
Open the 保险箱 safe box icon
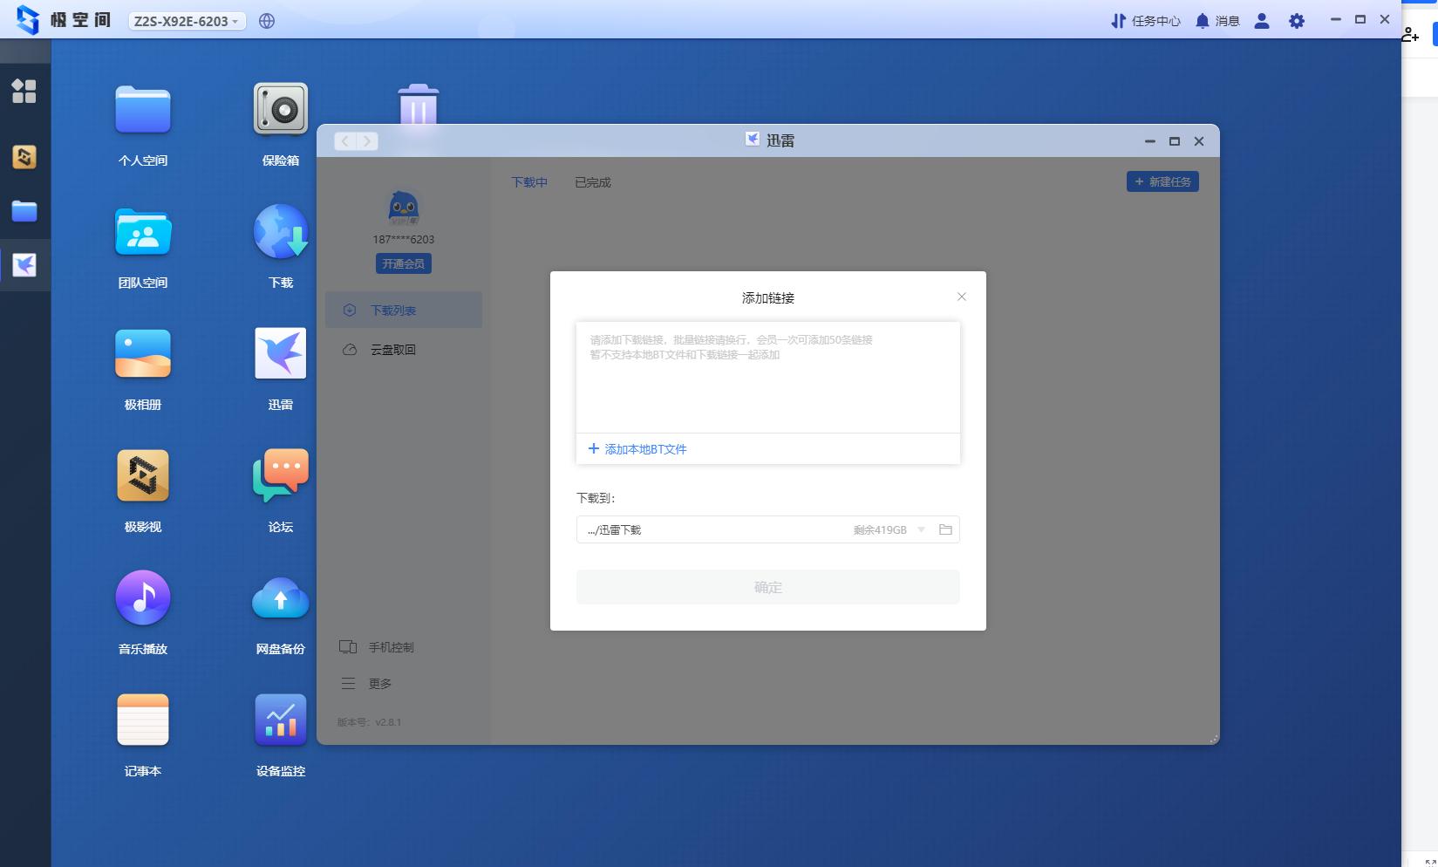point(280,110)
